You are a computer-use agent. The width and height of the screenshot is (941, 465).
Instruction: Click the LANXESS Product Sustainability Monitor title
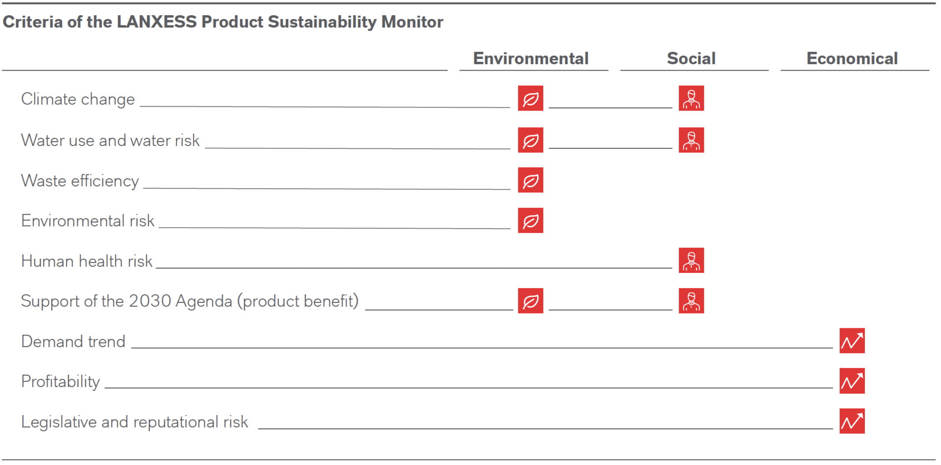(x=223, y=22)
